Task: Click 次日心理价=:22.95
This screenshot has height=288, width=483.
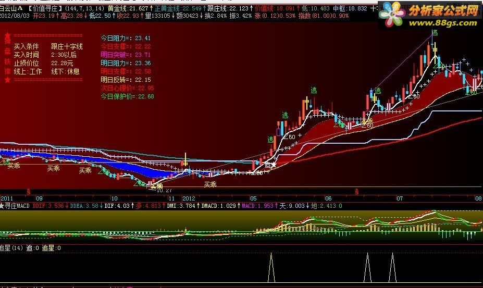Action: 127,88
